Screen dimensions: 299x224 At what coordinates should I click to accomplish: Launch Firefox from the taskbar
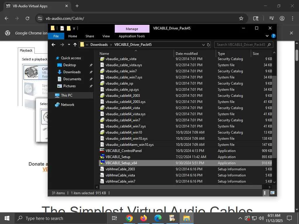tap(144, 218)
